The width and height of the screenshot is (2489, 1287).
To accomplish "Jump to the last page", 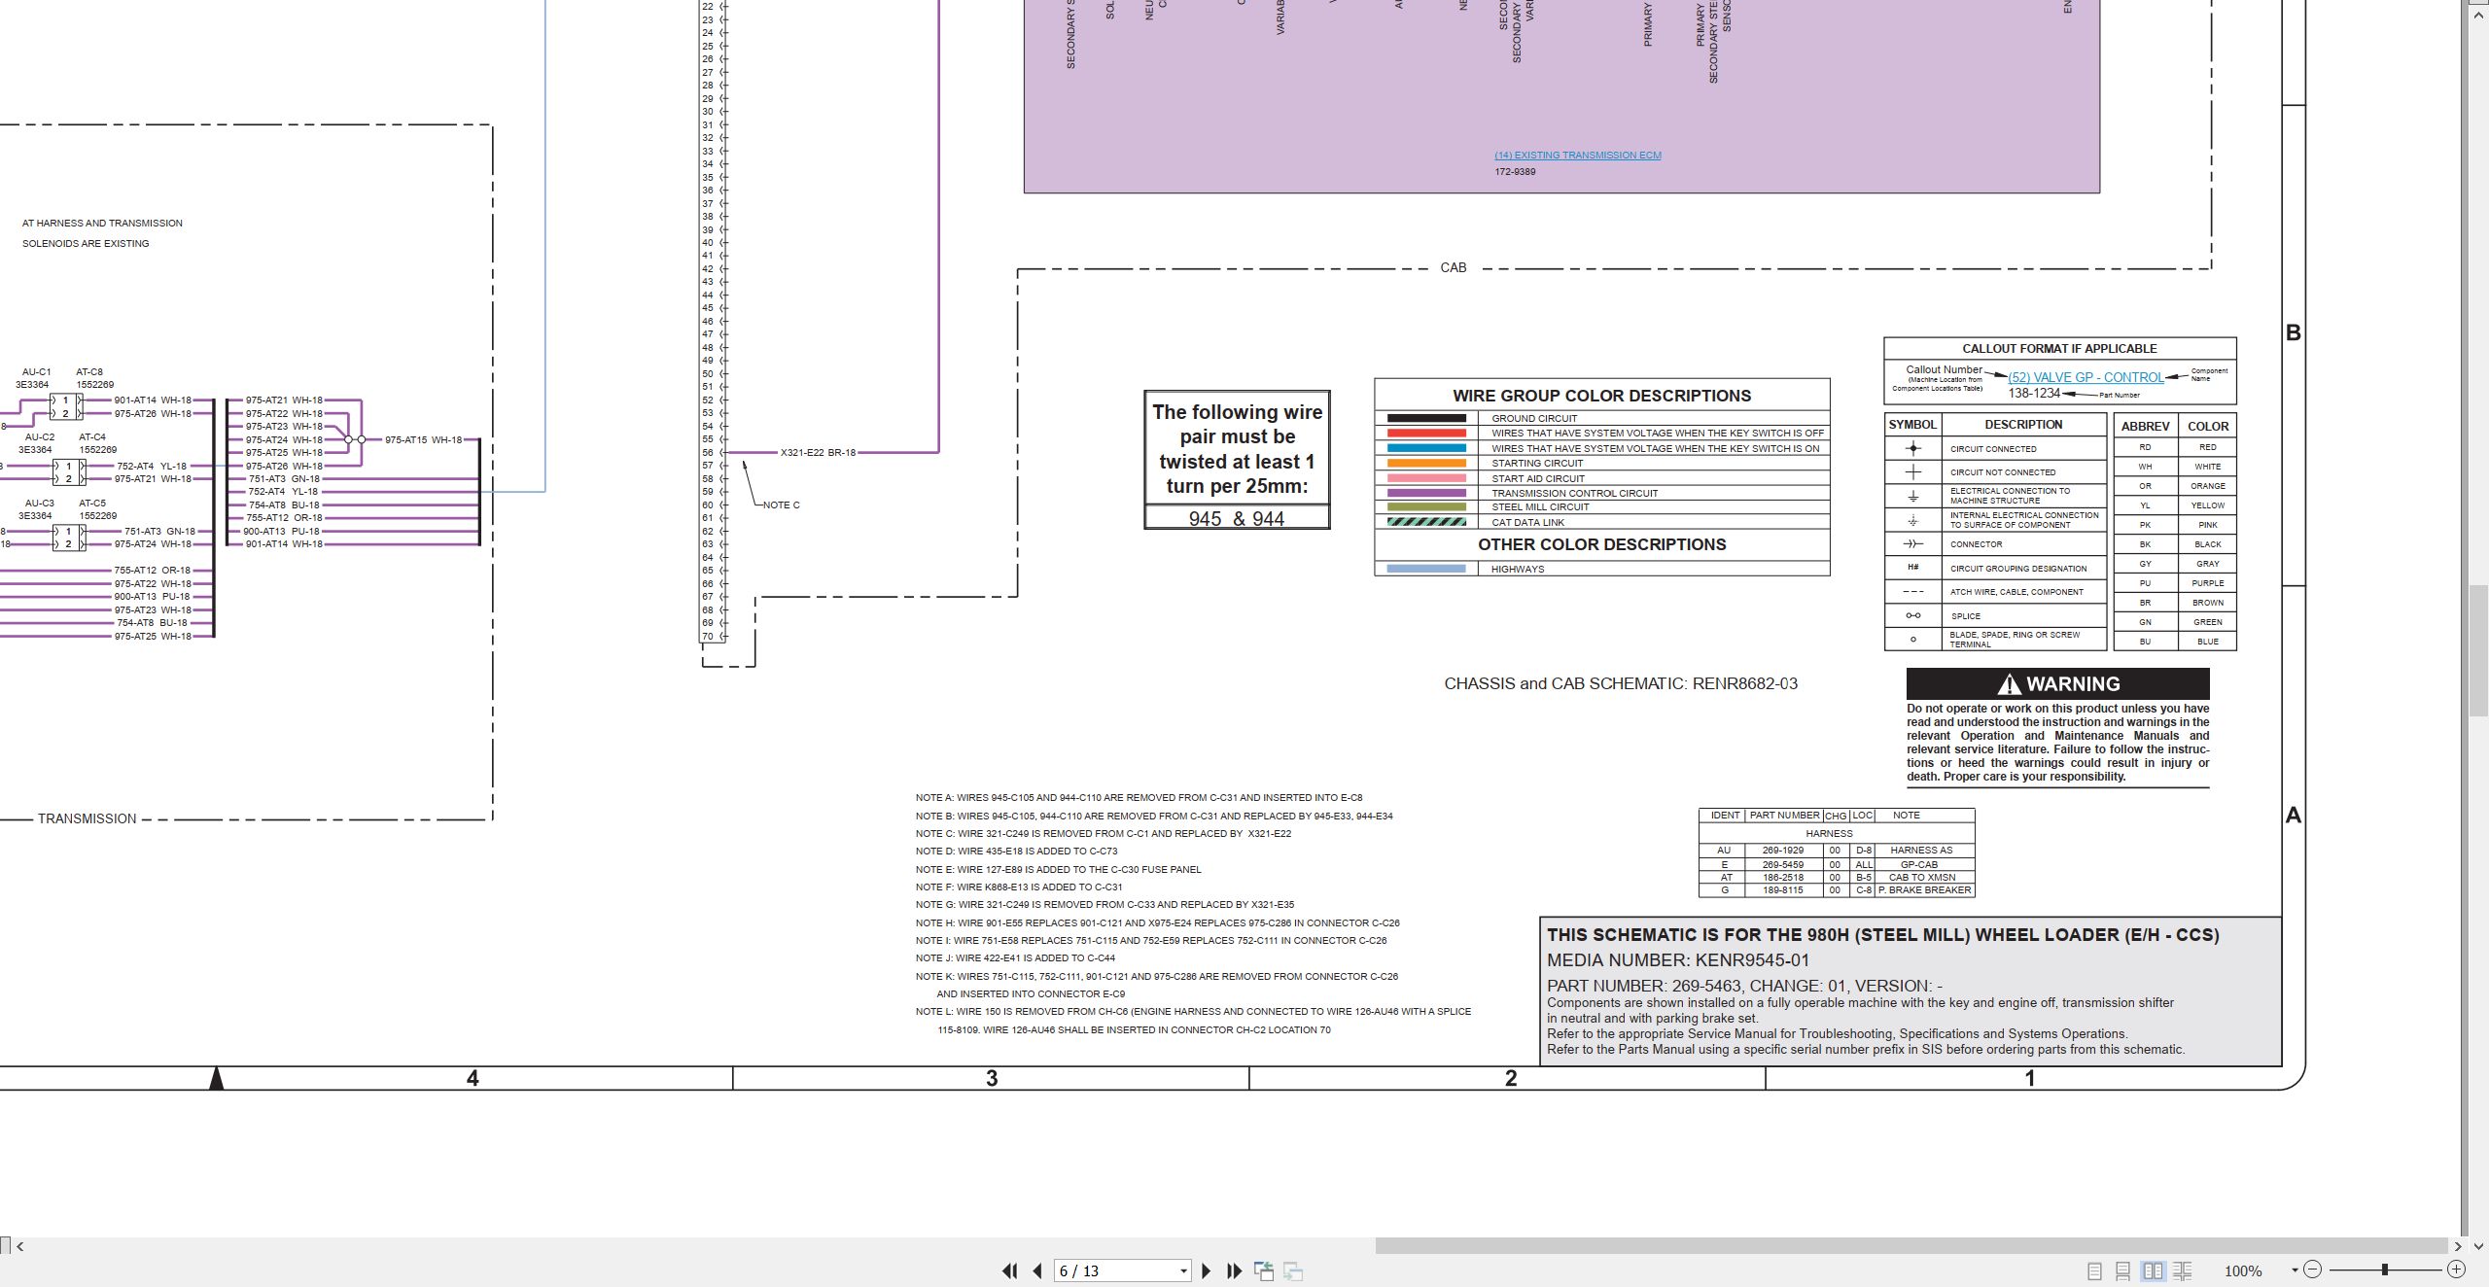I will click(x=1235, y=1270).
